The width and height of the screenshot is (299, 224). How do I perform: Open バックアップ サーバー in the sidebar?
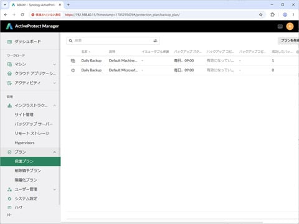pos(34,124)
